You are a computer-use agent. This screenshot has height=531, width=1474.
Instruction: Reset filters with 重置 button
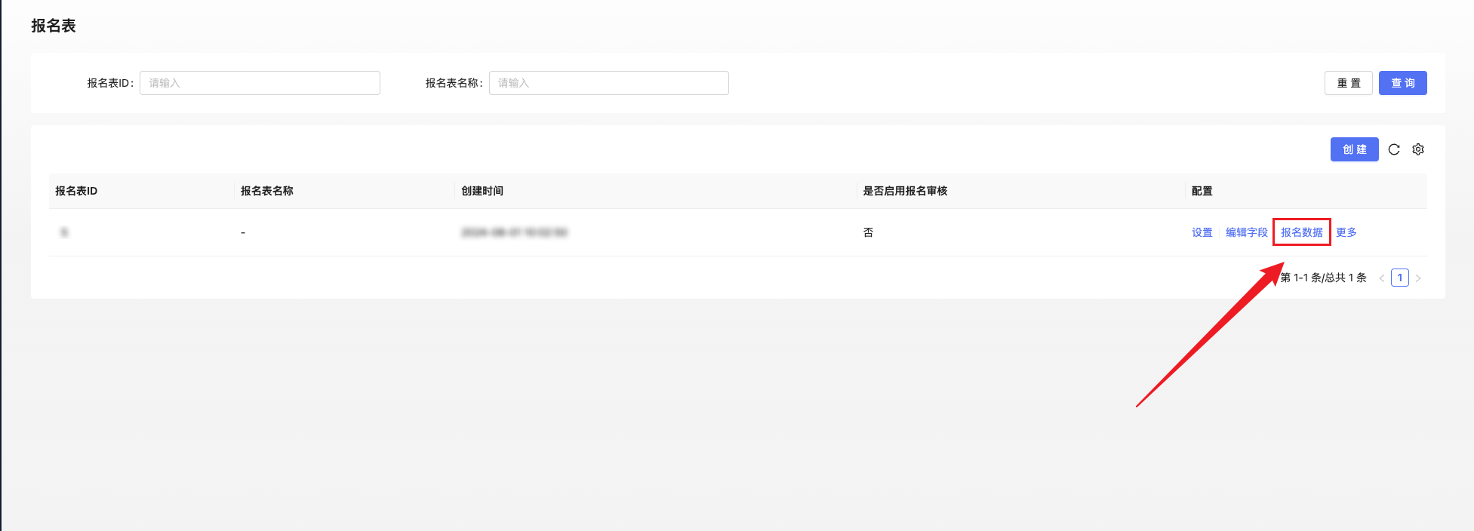[1348, 83]
